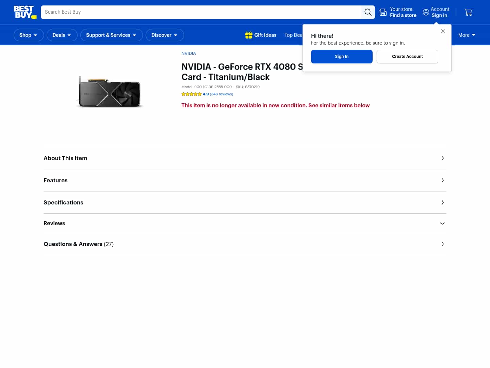
Task: Click the item no longer available notice
Action: coord(275,106)
